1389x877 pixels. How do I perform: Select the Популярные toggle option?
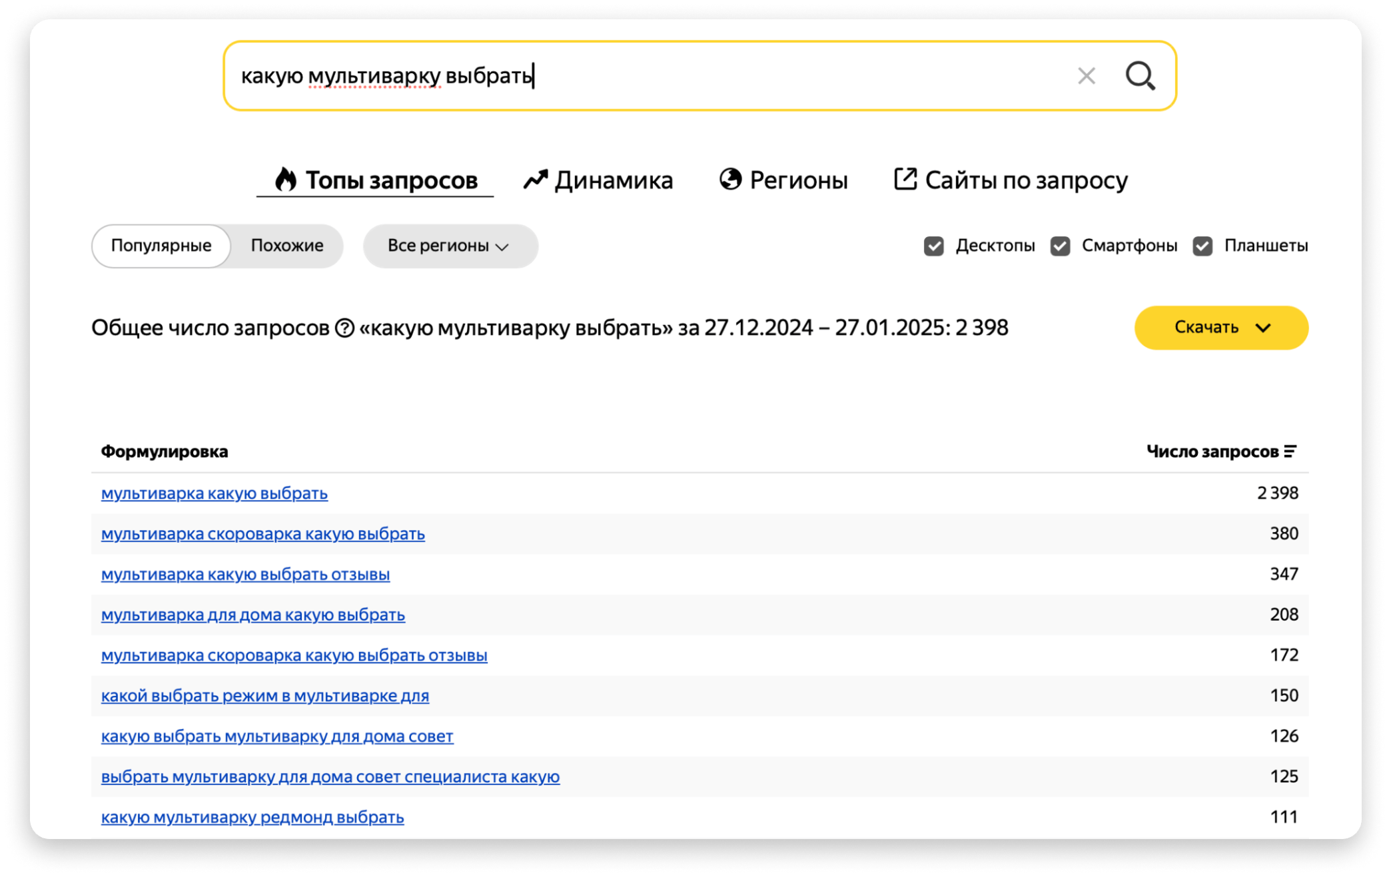click(161, 246)
